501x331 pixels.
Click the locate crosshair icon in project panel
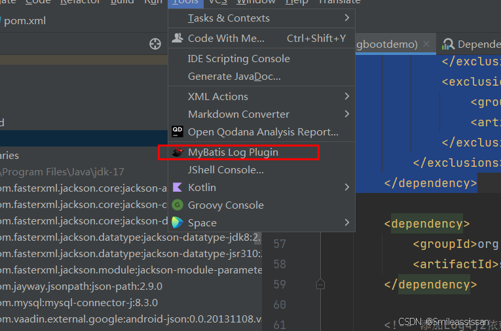point(155,44)
